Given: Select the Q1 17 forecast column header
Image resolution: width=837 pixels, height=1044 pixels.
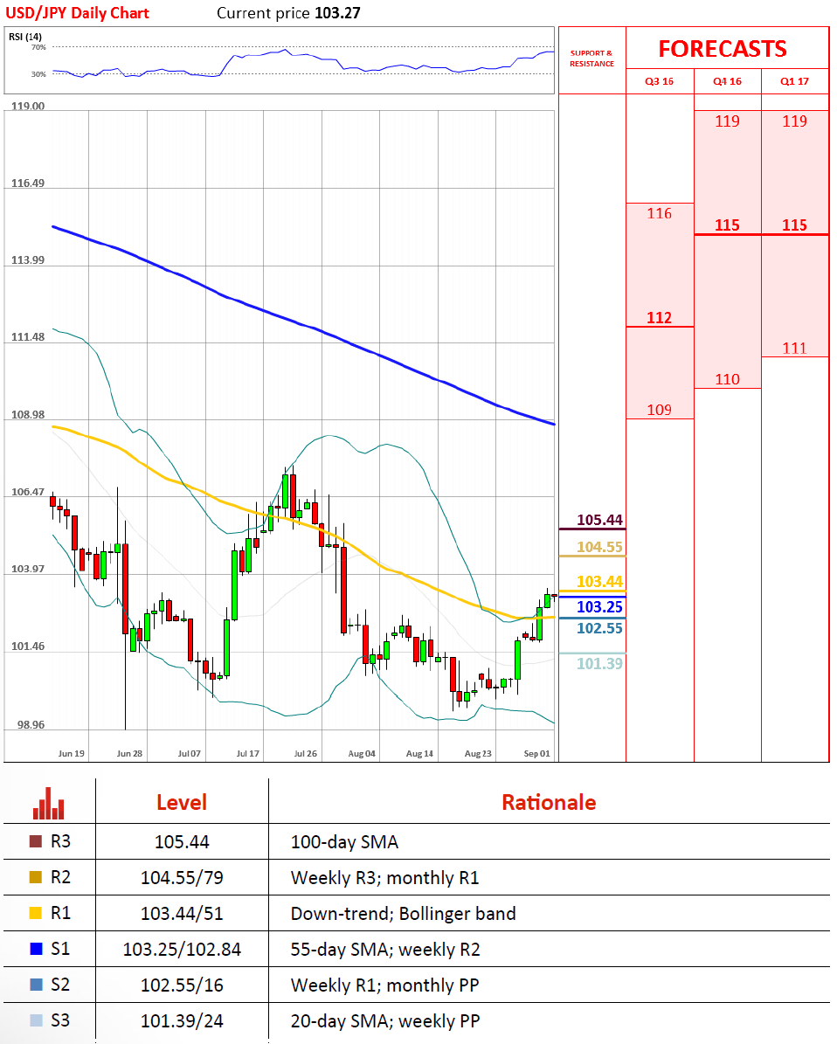Looking at the screenshot, I should [x=794, y=81].
